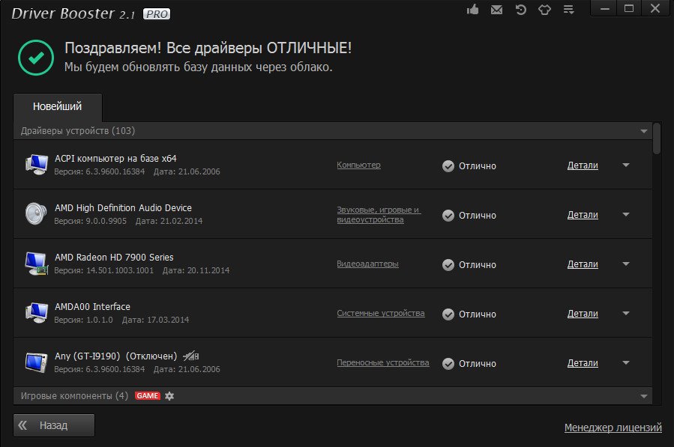Select the AMD Radeon HD 7900 Series name

(114, 258)
